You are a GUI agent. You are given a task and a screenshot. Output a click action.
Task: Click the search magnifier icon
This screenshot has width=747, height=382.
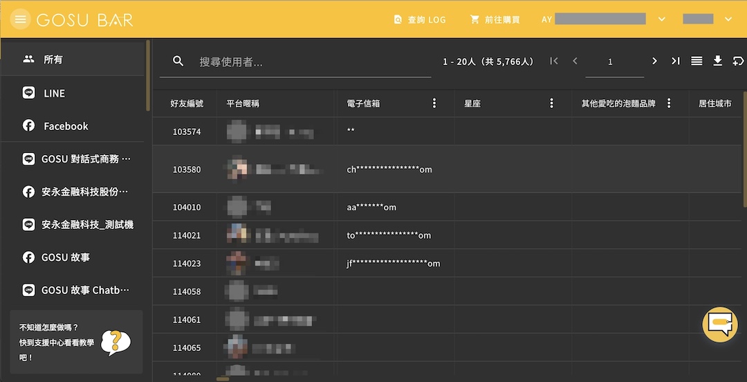[178, 61]
